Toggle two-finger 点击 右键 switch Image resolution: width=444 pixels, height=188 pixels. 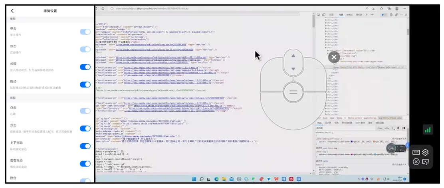[x=85, y=111]
